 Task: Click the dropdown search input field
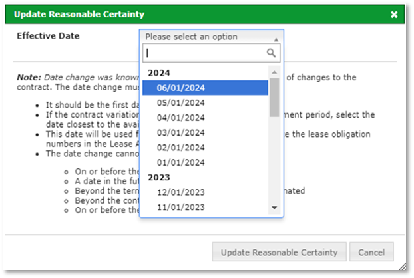point(211,53)
